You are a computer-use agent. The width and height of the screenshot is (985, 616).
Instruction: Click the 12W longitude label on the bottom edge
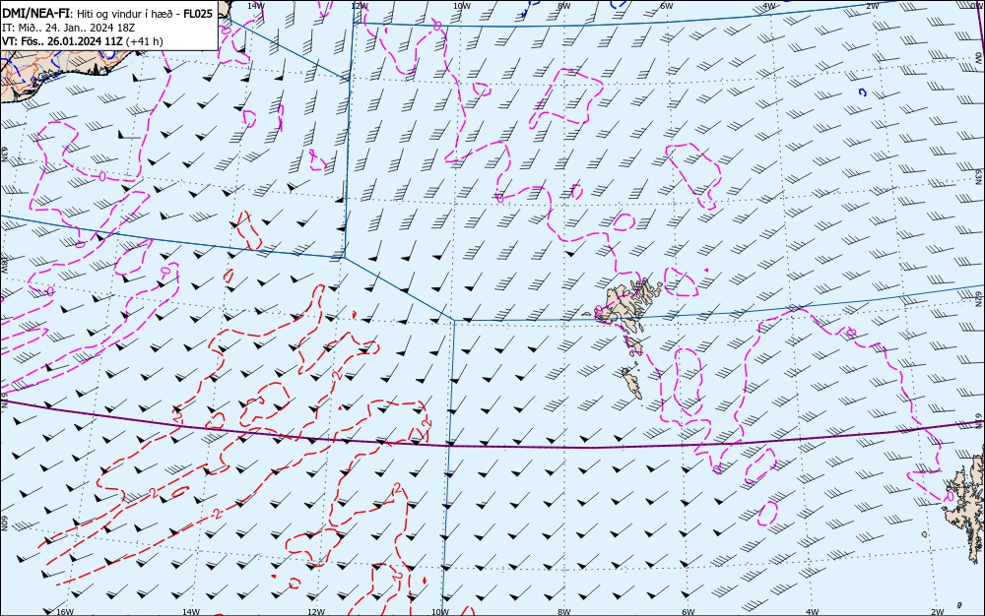(316, 612)
